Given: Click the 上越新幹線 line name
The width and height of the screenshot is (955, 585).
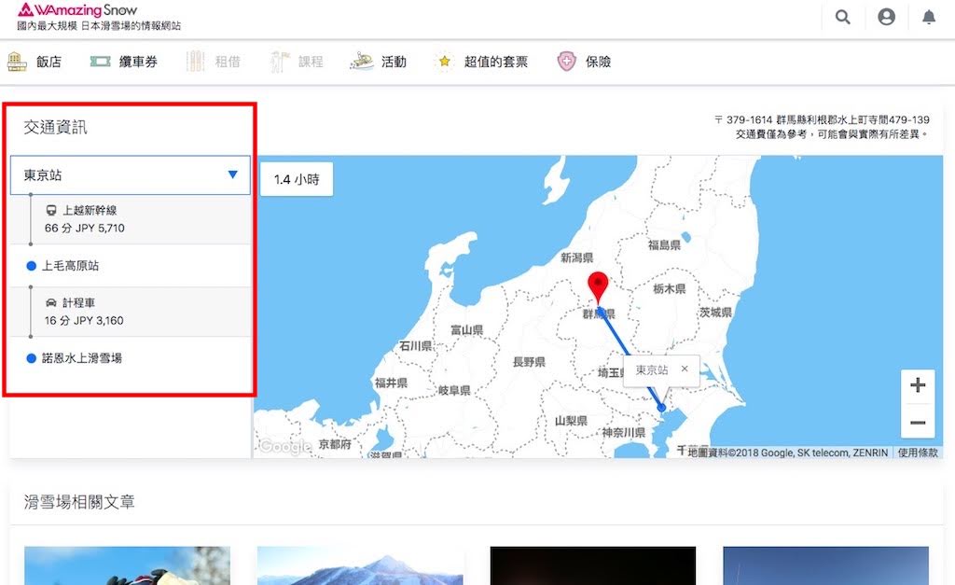Looking at the screenshot, I should click(x=90, y=210).
